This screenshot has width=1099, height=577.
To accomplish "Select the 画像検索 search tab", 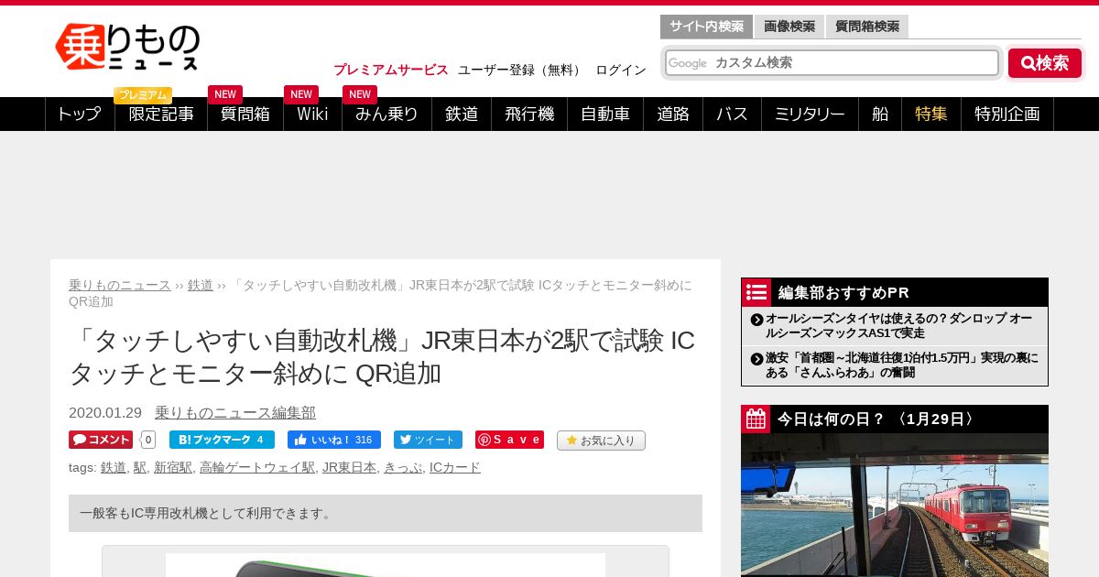I will pyautogui.click(x=789, y=27).
